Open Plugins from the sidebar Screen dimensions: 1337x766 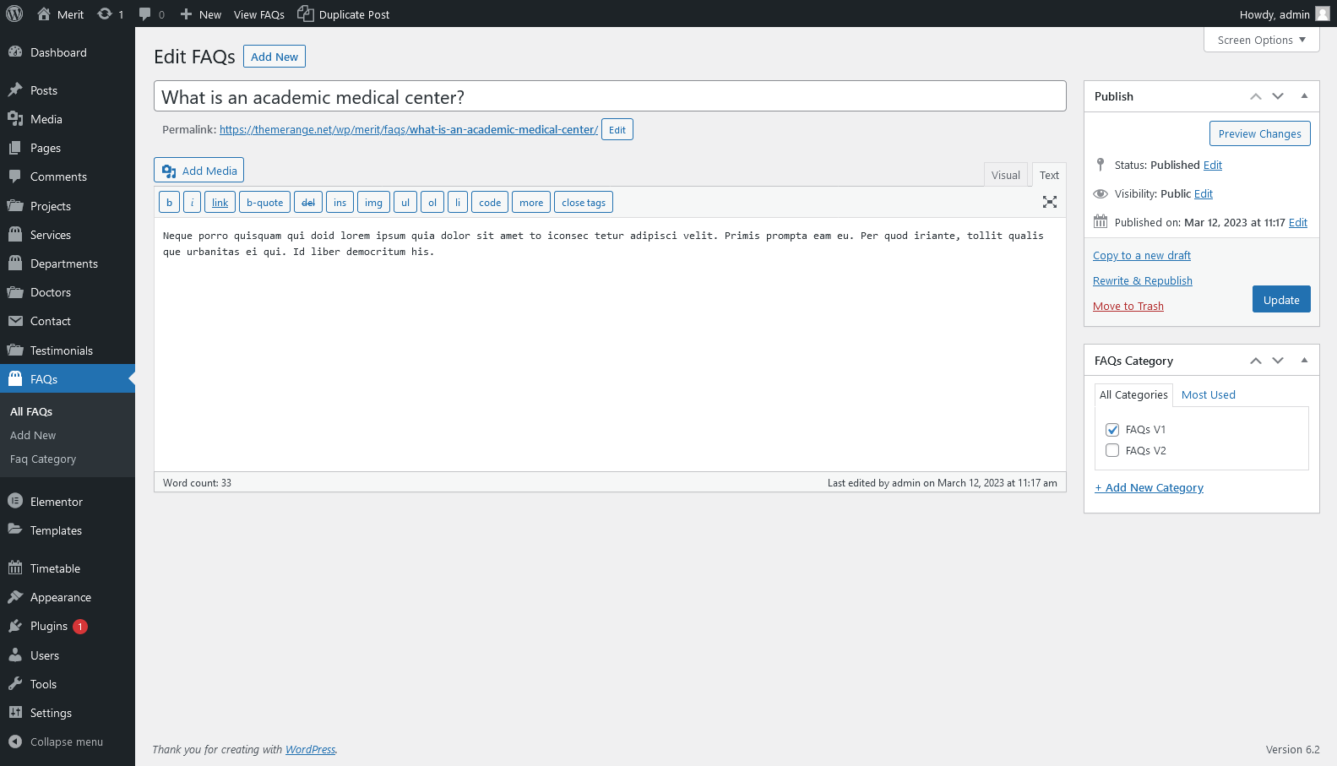tap(49, 626)
